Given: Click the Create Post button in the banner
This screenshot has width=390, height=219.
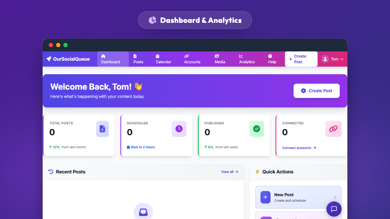Looking at the screenshot, I should point(316,91).
